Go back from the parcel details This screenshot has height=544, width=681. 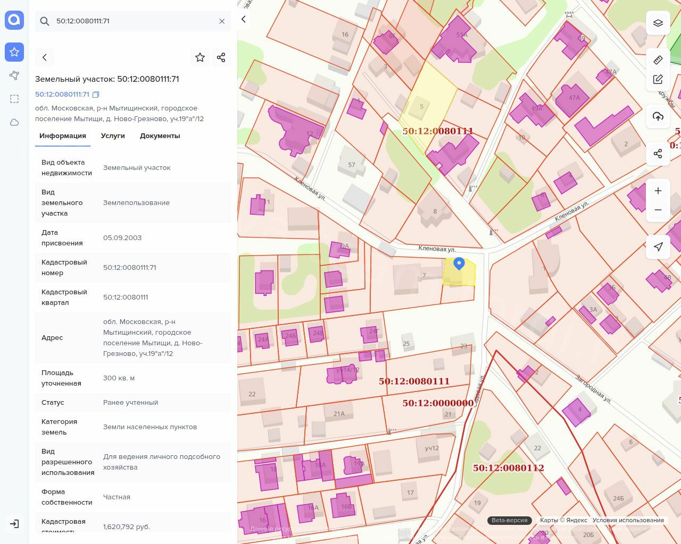[x=45, y=57]
